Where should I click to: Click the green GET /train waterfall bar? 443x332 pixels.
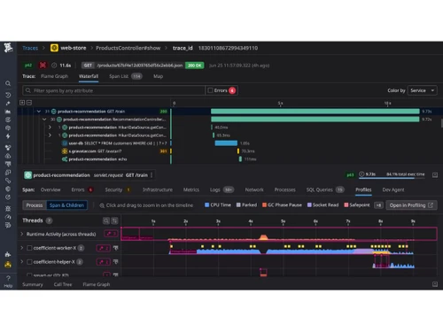315,112
